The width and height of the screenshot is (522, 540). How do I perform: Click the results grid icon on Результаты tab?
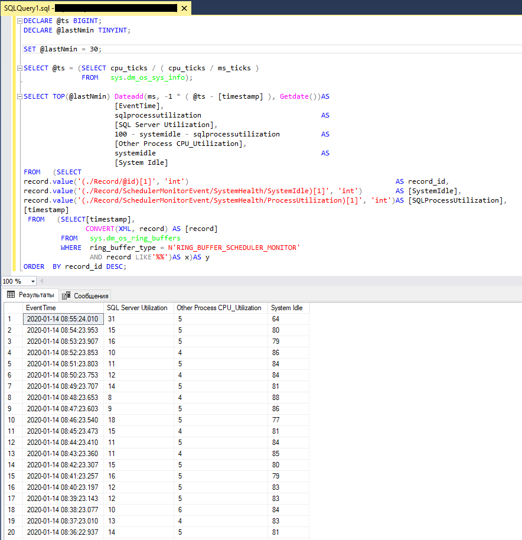pyautogui.click(x=11, y=294)
